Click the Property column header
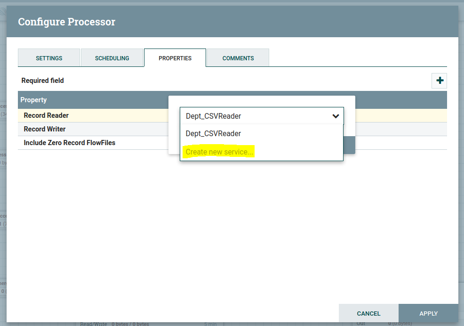Viewport: 464px width, 326px height. [33, 100]
